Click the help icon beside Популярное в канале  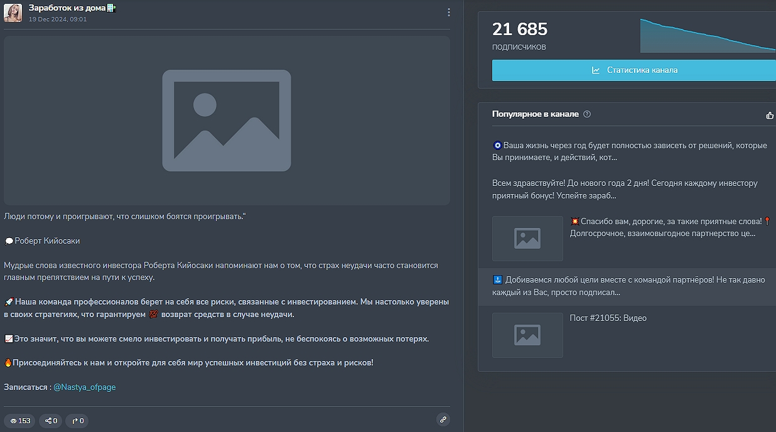coord(587,114)
